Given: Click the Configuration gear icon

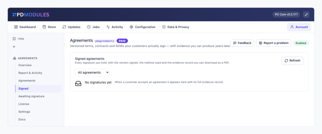Looking at the screenshot, I should pos(131,27).
